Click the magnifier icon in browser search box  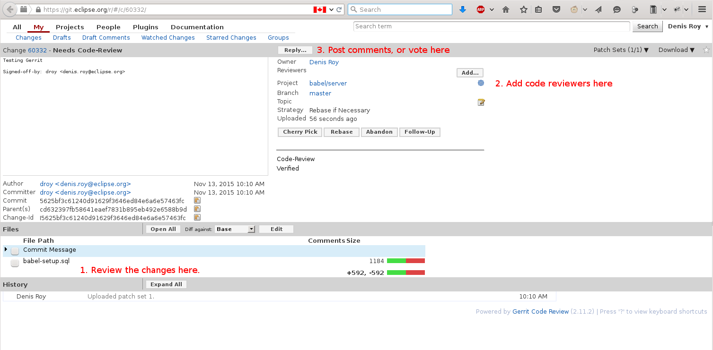point(353,9)
